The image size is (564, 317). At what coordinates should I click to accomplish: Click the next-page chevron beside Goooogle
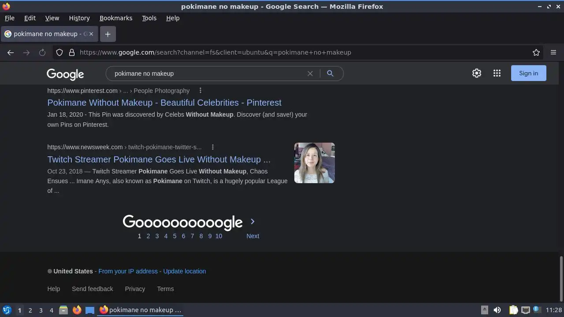(252, 221)
